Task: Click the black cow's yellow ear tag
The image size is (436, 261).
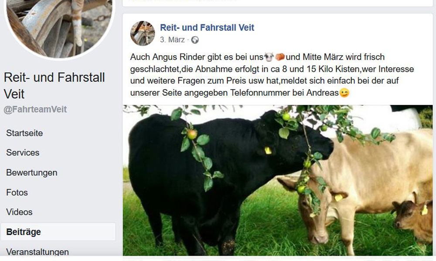Action: (x=268, y=151)
